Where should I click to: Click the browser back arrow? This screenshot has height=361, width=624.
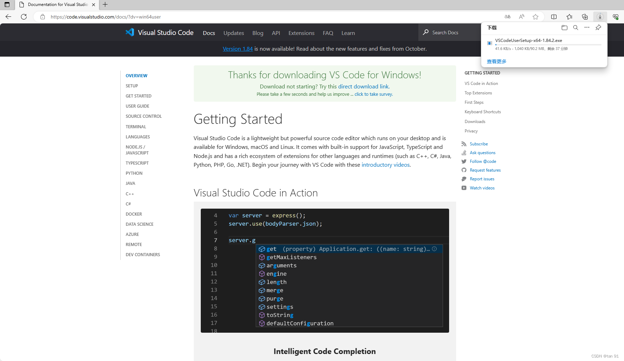pos(8,17)
